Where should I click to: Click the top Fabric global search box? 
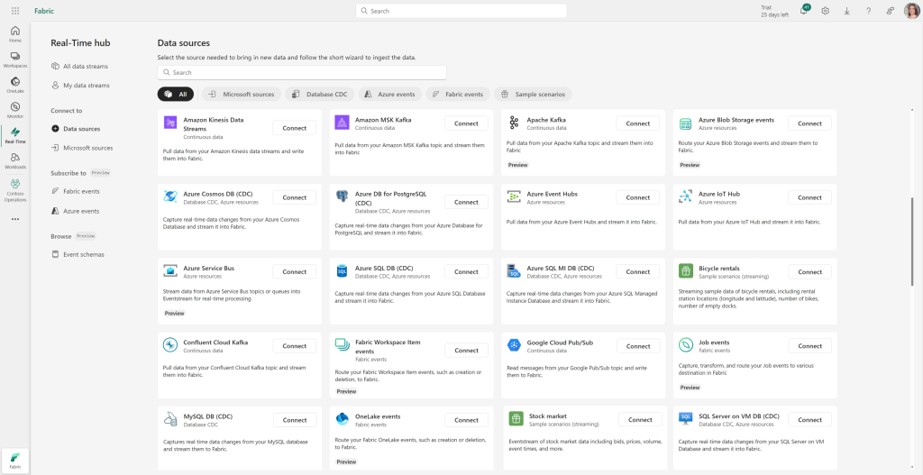point(461,11)
